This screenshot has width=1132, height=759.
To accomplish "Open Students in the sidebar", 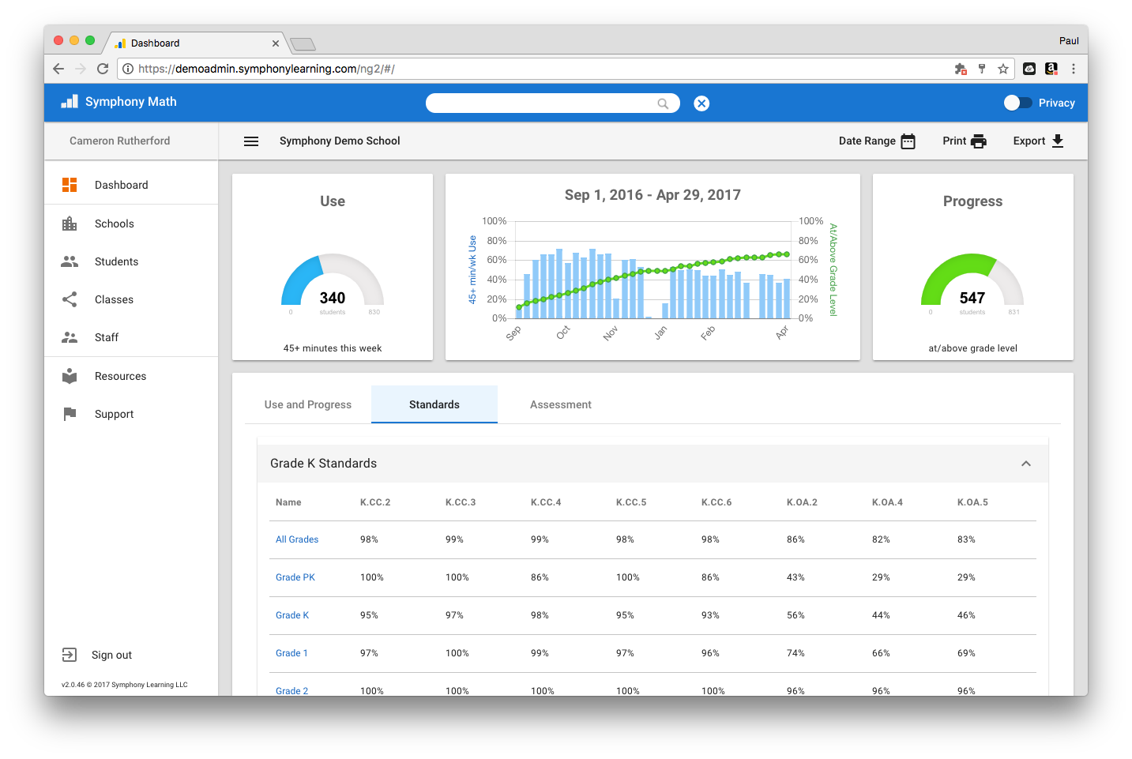I will pos(117,261).
